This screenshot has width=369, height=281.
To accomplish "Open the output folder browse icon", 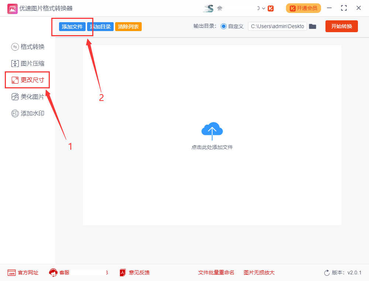I will point(313,26).
